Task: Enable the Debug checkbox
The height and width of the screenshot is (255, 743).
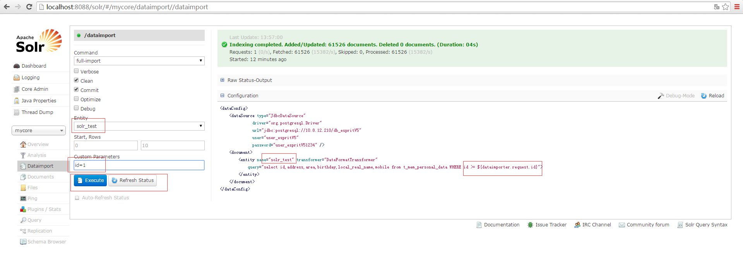Action: [x=76, y=108]
